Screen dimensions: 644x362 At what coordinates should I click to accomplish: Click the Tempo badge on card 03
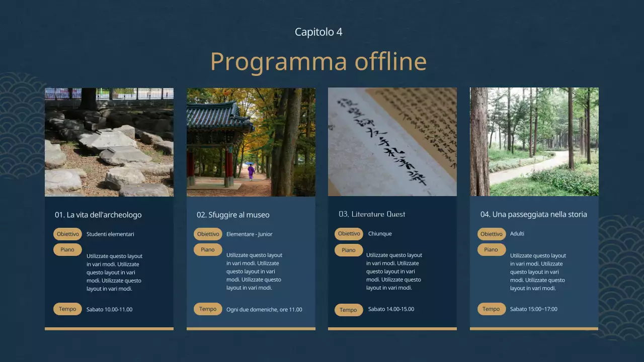click(x=349, y=310)
